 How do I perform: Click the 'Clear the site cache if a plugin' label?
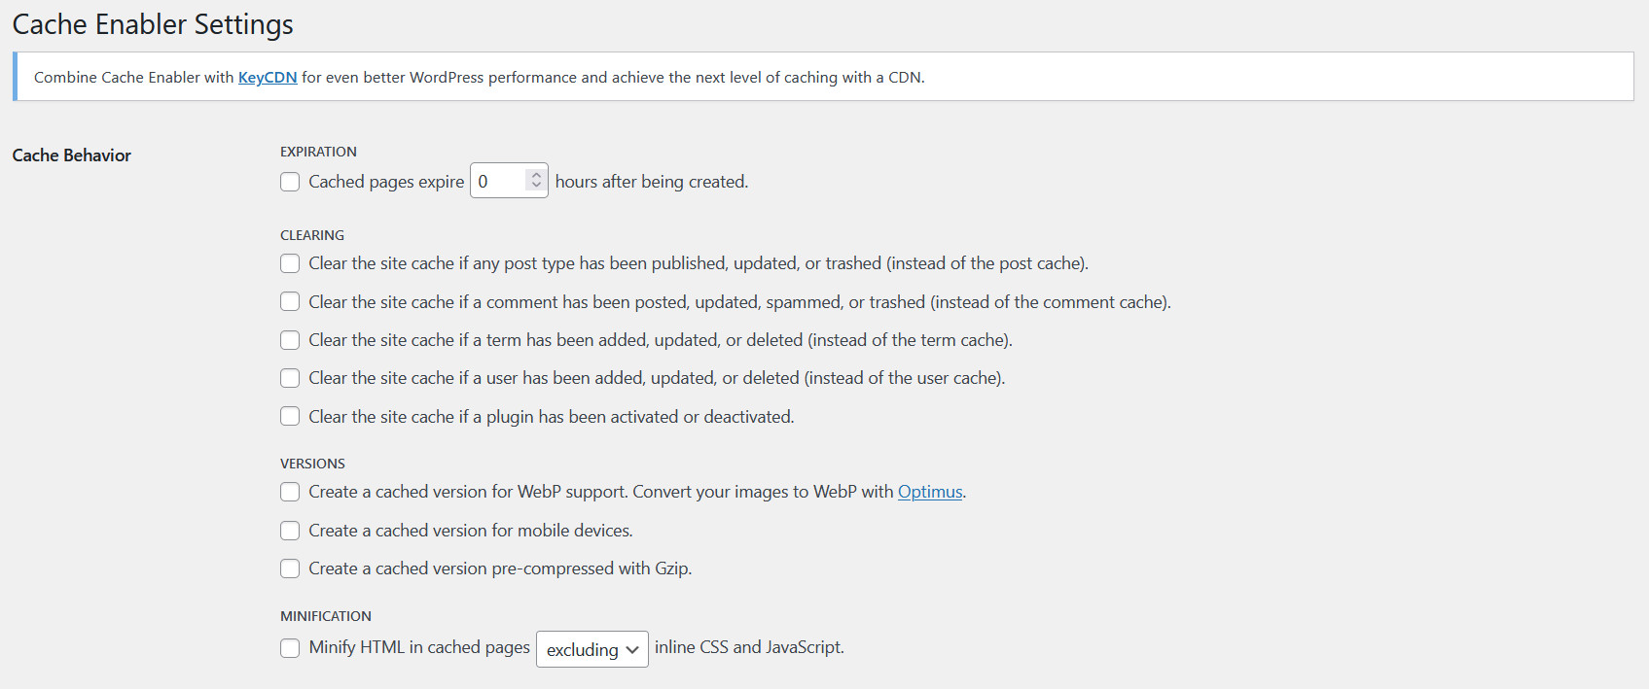[551, 417]
